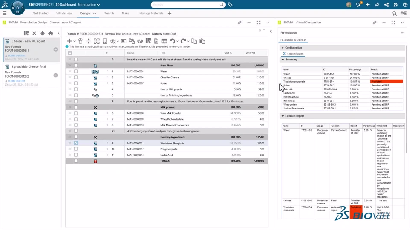Collapse the Summary section

coord(283,60)
